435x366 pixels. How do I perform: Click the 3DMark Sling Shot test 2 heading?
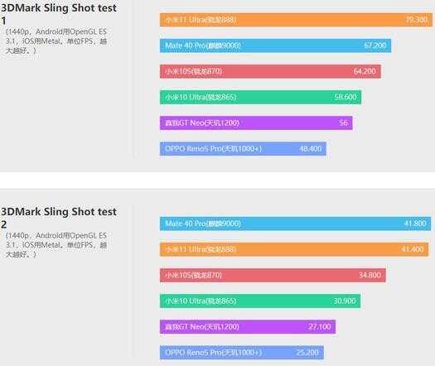click(x=59, y=218)
